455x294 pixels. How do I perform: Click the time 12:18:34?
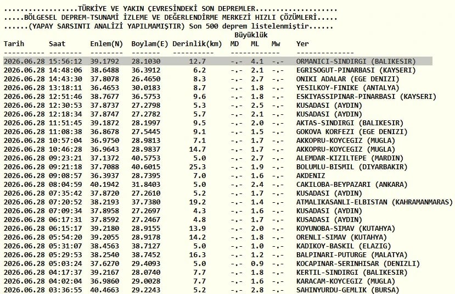point(65,114)
